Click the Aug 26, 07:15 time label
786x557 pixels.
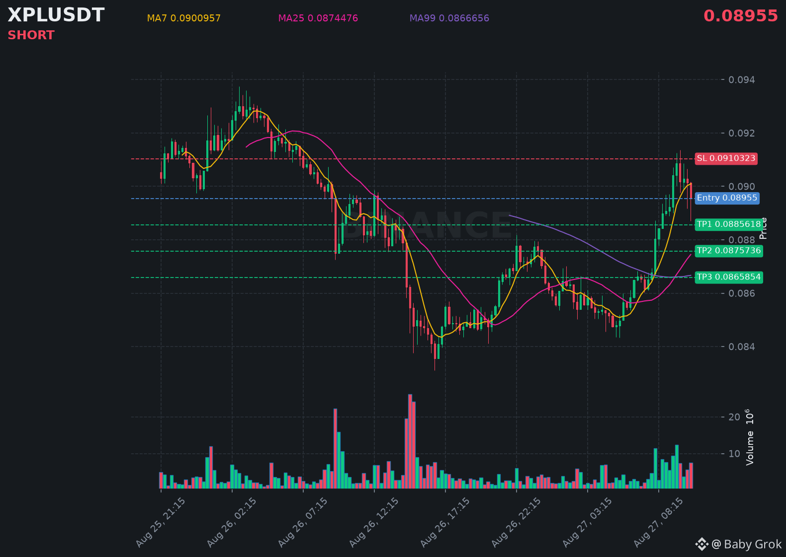(303, 522)
